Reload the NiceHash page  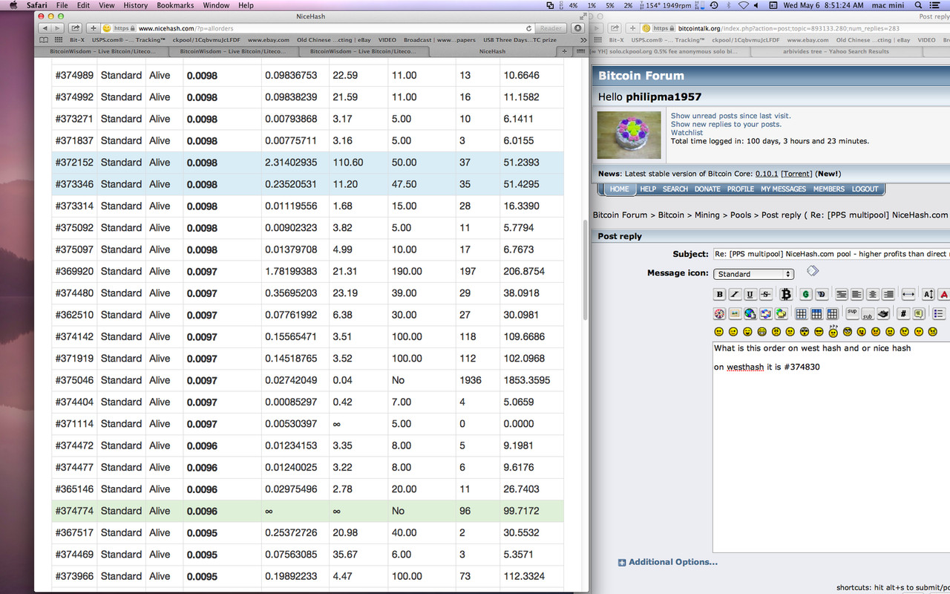tap(528, 28)
